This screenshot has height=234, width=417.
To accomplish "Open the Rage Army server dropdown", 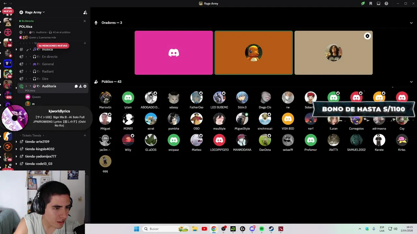I will 35,12.
